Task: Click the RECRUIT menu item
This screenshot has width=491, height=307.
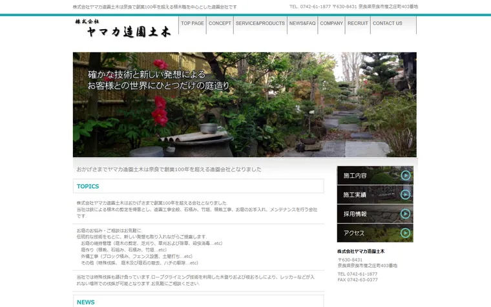Action: [x=358, y=25]
